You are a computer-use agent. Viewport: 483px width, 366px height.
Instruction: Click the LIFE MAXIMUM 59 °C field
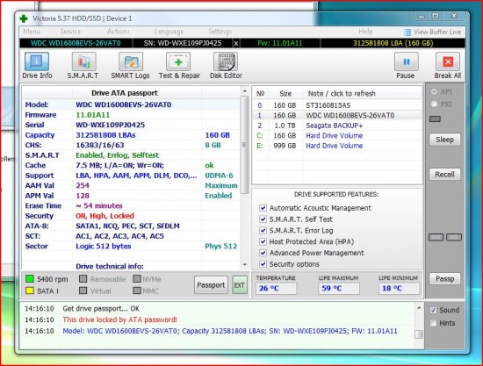tap(339, 289)
